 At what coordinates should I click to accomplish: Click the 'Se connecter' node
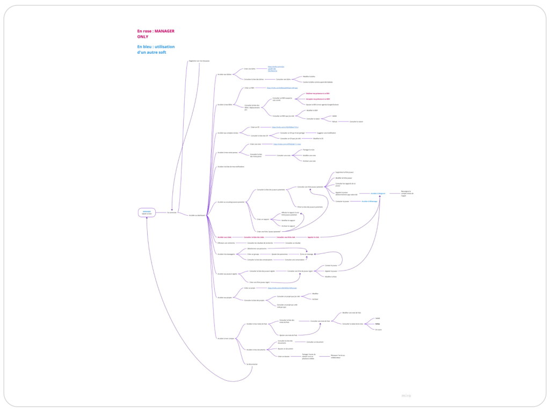(171, 212)
